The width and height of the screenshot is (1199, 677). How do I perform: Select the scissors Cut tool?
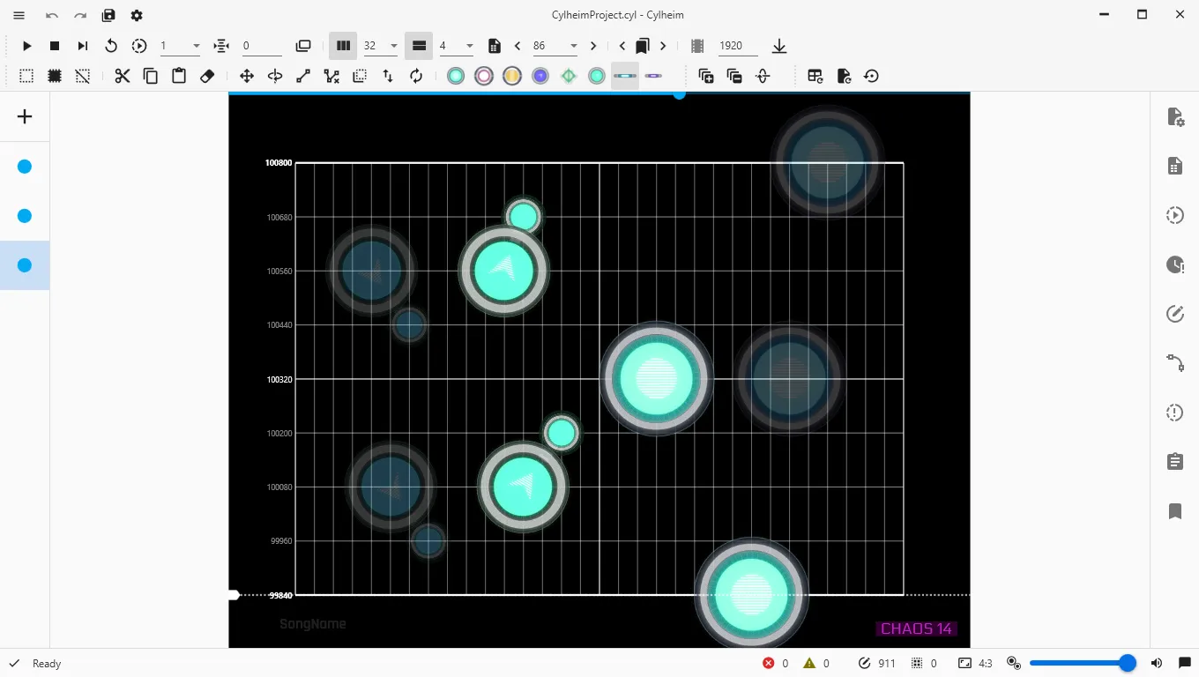click(x=123, y=77)
